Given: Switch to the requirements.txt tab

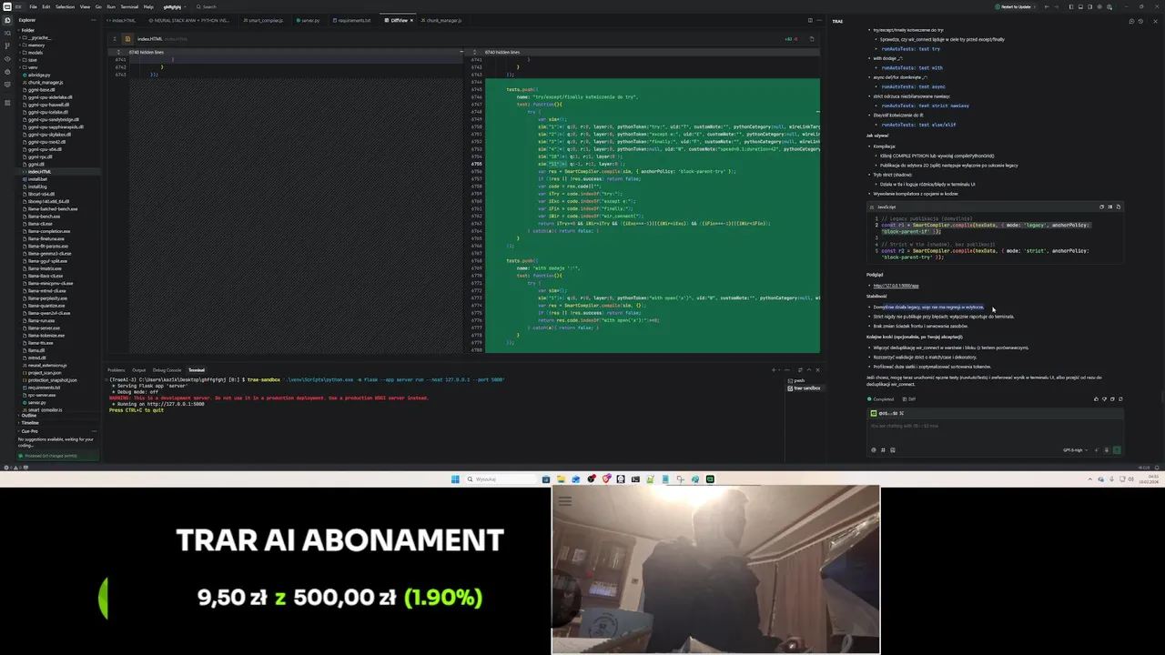Looking at the screenshot, I should coord(352,20).
